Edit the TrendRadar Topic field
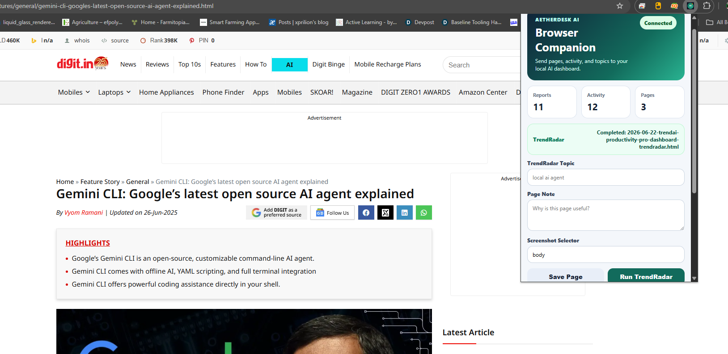This screenshot has width=728, height=354. 606,177
